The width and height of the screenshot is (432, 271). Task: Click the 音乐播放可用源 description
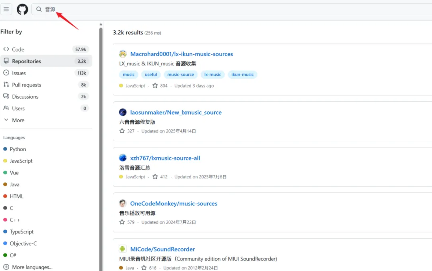pyautogui.click(x=138, y=213)
